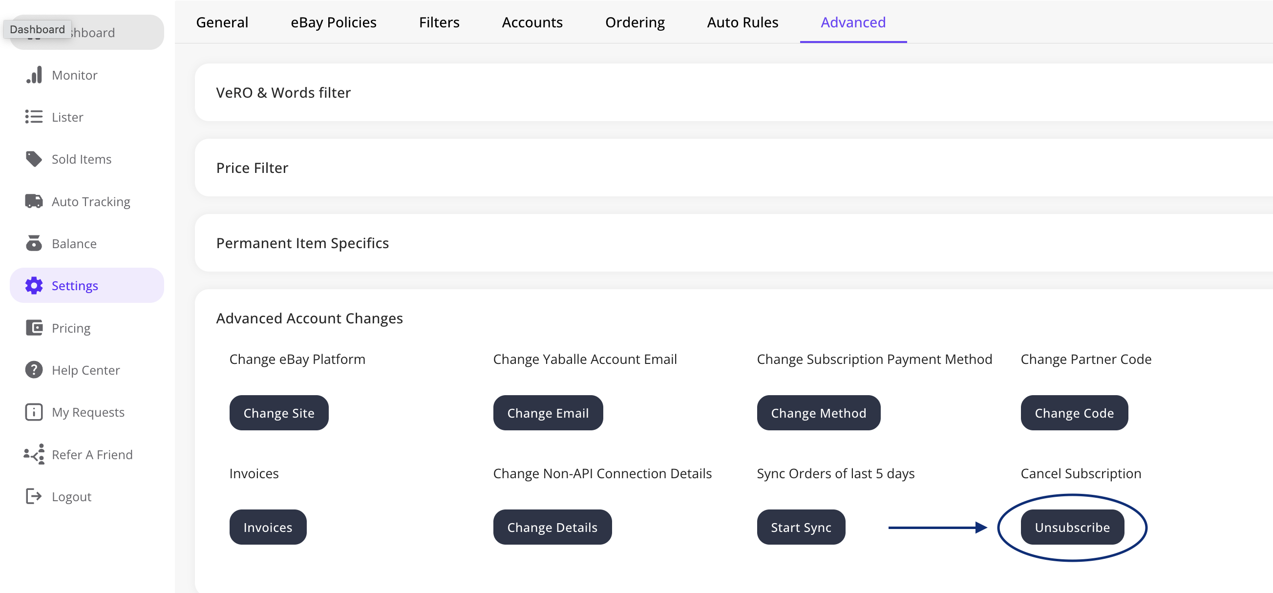Click the Change Email button
Viewport: 1273px width, 593px height.
(x=548, y=413)
